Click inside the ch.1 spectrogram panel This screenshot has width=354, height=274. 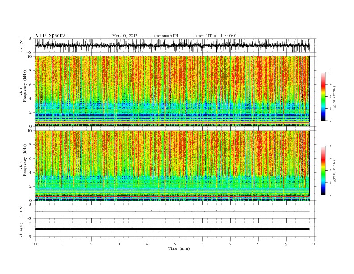(172, 91)
